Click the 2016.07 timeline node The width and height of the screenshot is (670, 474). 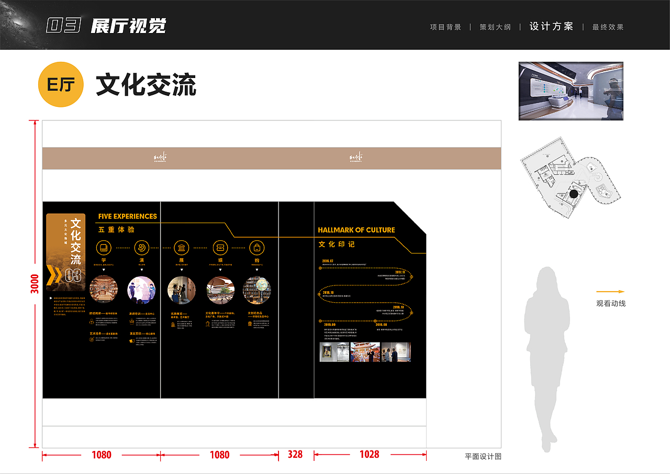coord(320,268)
